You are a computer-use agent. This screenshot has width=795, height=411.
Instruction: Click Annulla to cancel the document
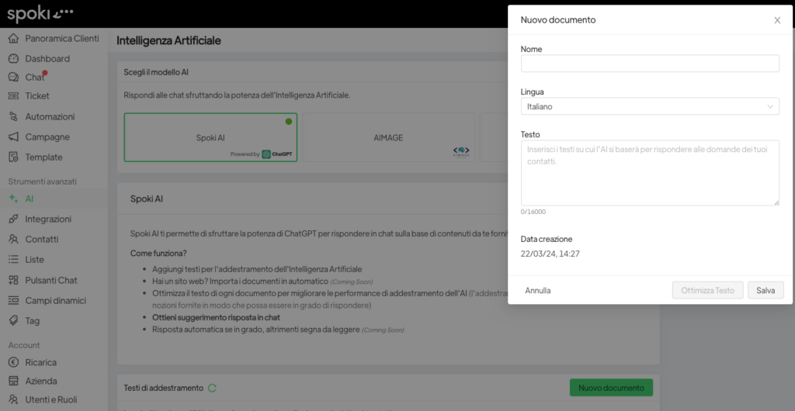click(x=538, y=291)
